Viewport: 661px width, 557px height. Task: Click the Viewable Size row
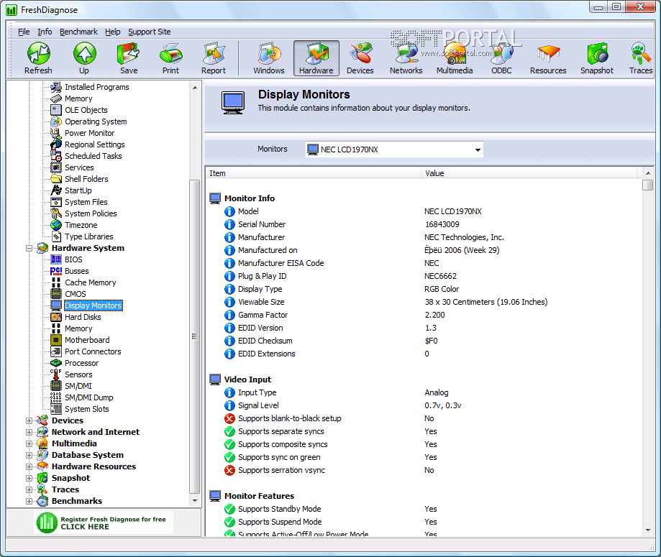pyautogui.click(x=423, y=302)
